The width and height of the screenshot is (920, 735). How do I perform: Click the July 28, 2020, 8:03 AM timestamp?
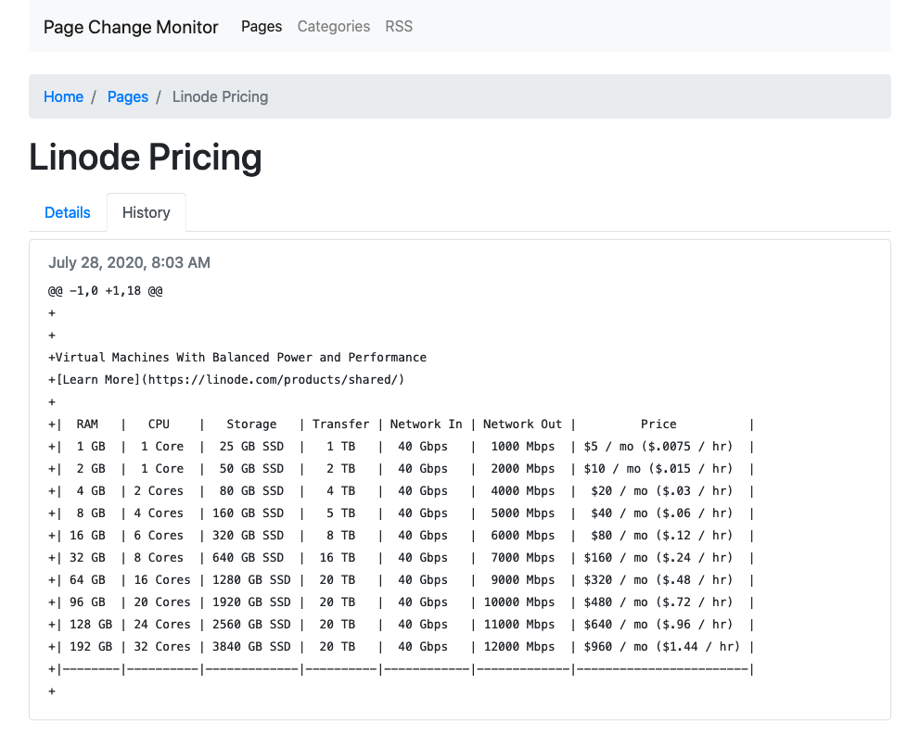click(129, 262)
